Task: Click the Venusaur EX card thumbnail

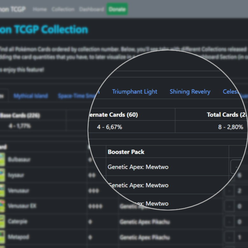Action: 2,206
